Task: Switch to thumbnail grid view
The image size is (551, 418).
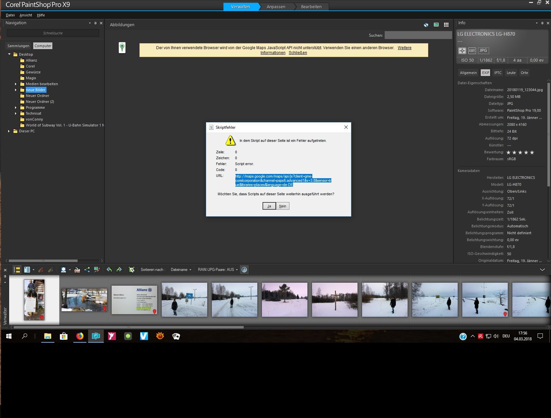Action: point(446,25)
